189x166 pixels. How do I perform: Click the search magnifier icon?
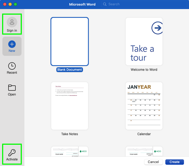pyautogui.click(x=105, y=4)
